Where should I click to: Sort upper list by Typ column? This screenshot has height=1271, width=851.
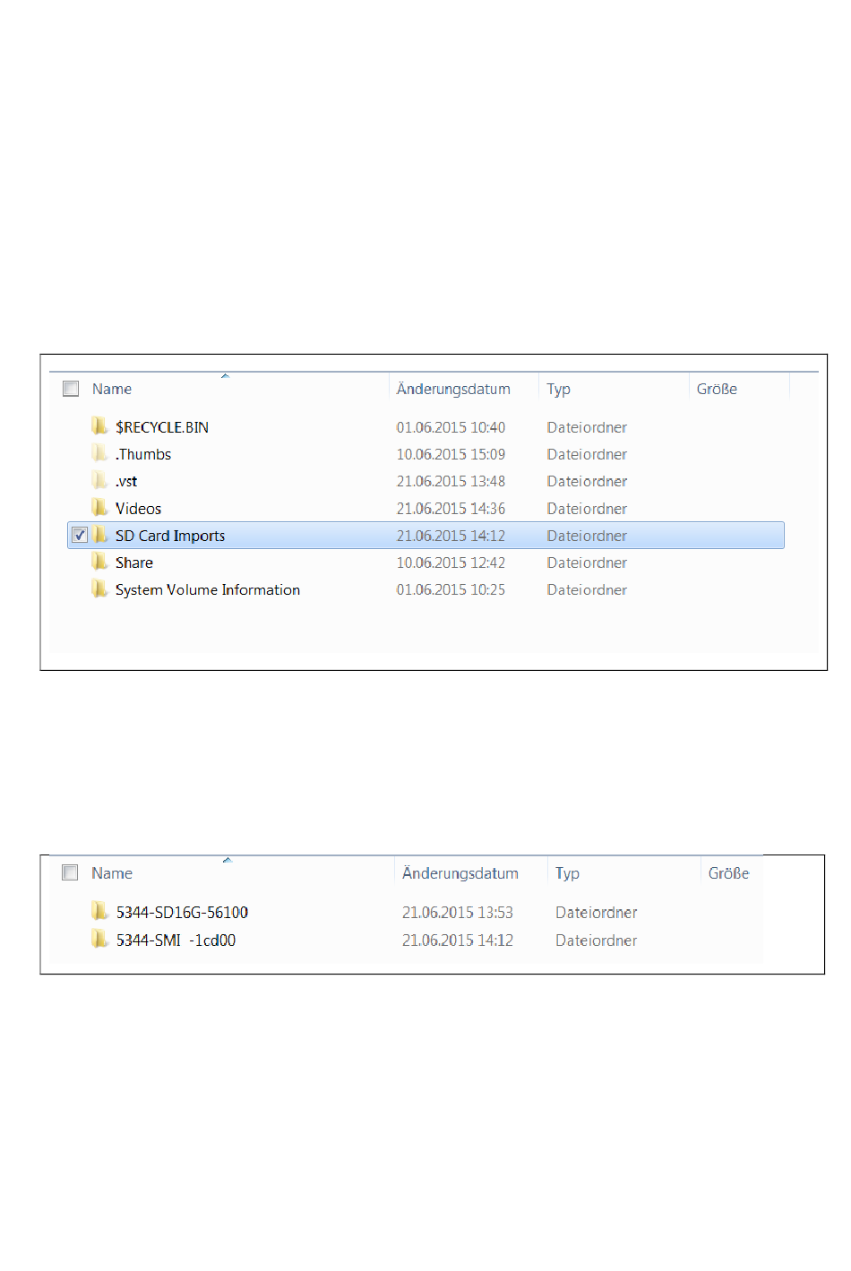tap(559, 389)
